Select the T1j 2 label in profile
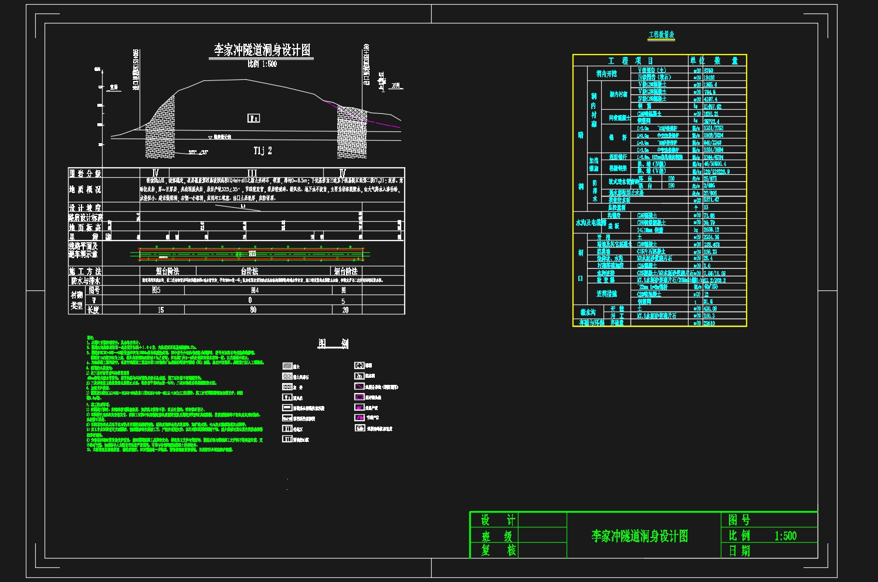This screenshot has width=878, height=582. 263,151
